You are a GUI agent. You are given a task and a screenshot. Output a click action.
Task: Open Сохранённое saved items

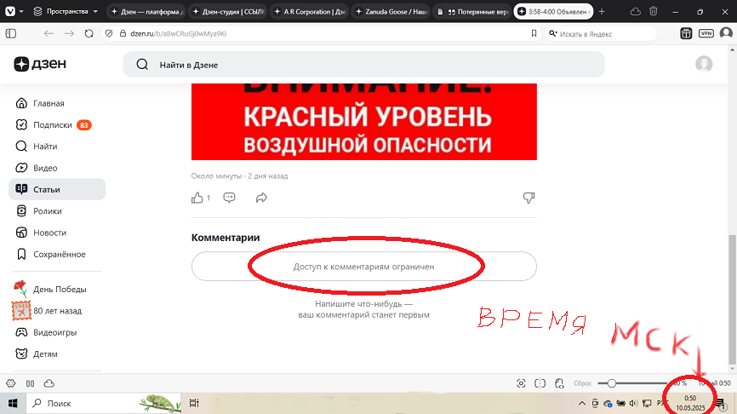57,254
